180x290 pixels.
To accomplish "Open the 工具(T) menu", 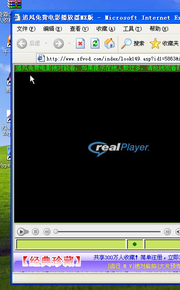I will pyautogui.click(x=132, y=29).
